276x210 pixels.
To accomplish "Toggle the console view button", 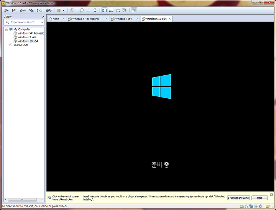I will tap(134, 10).
